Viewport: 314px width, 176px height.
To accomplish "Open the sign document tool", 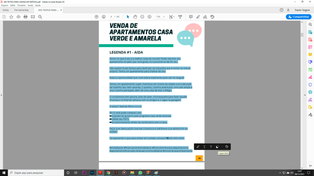I will [x=205, y=17].
